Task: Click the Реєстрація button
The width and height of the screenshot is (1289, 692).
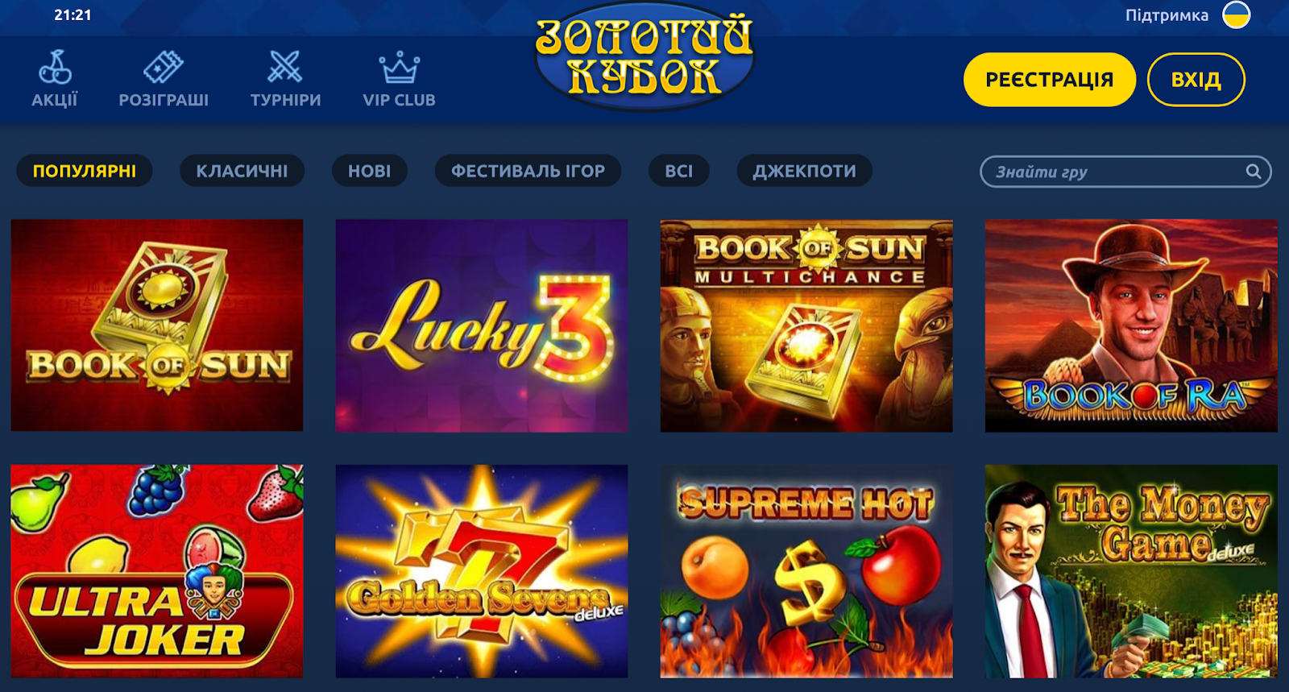Action: click(x=1050, y=80)
